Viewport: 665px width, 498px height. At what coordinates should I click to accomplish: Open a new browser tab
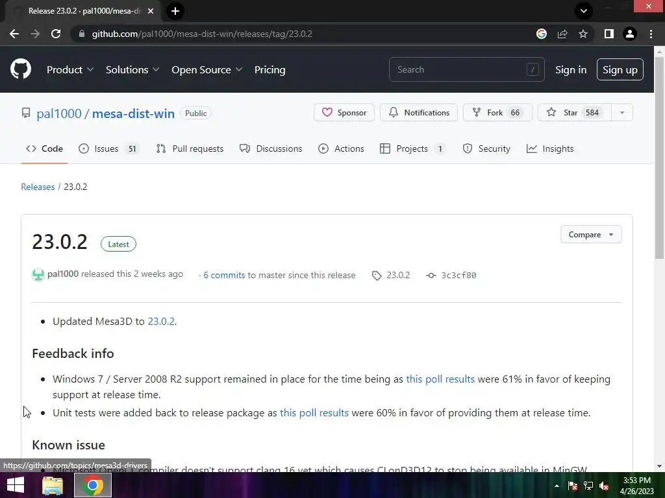[175, 11]
